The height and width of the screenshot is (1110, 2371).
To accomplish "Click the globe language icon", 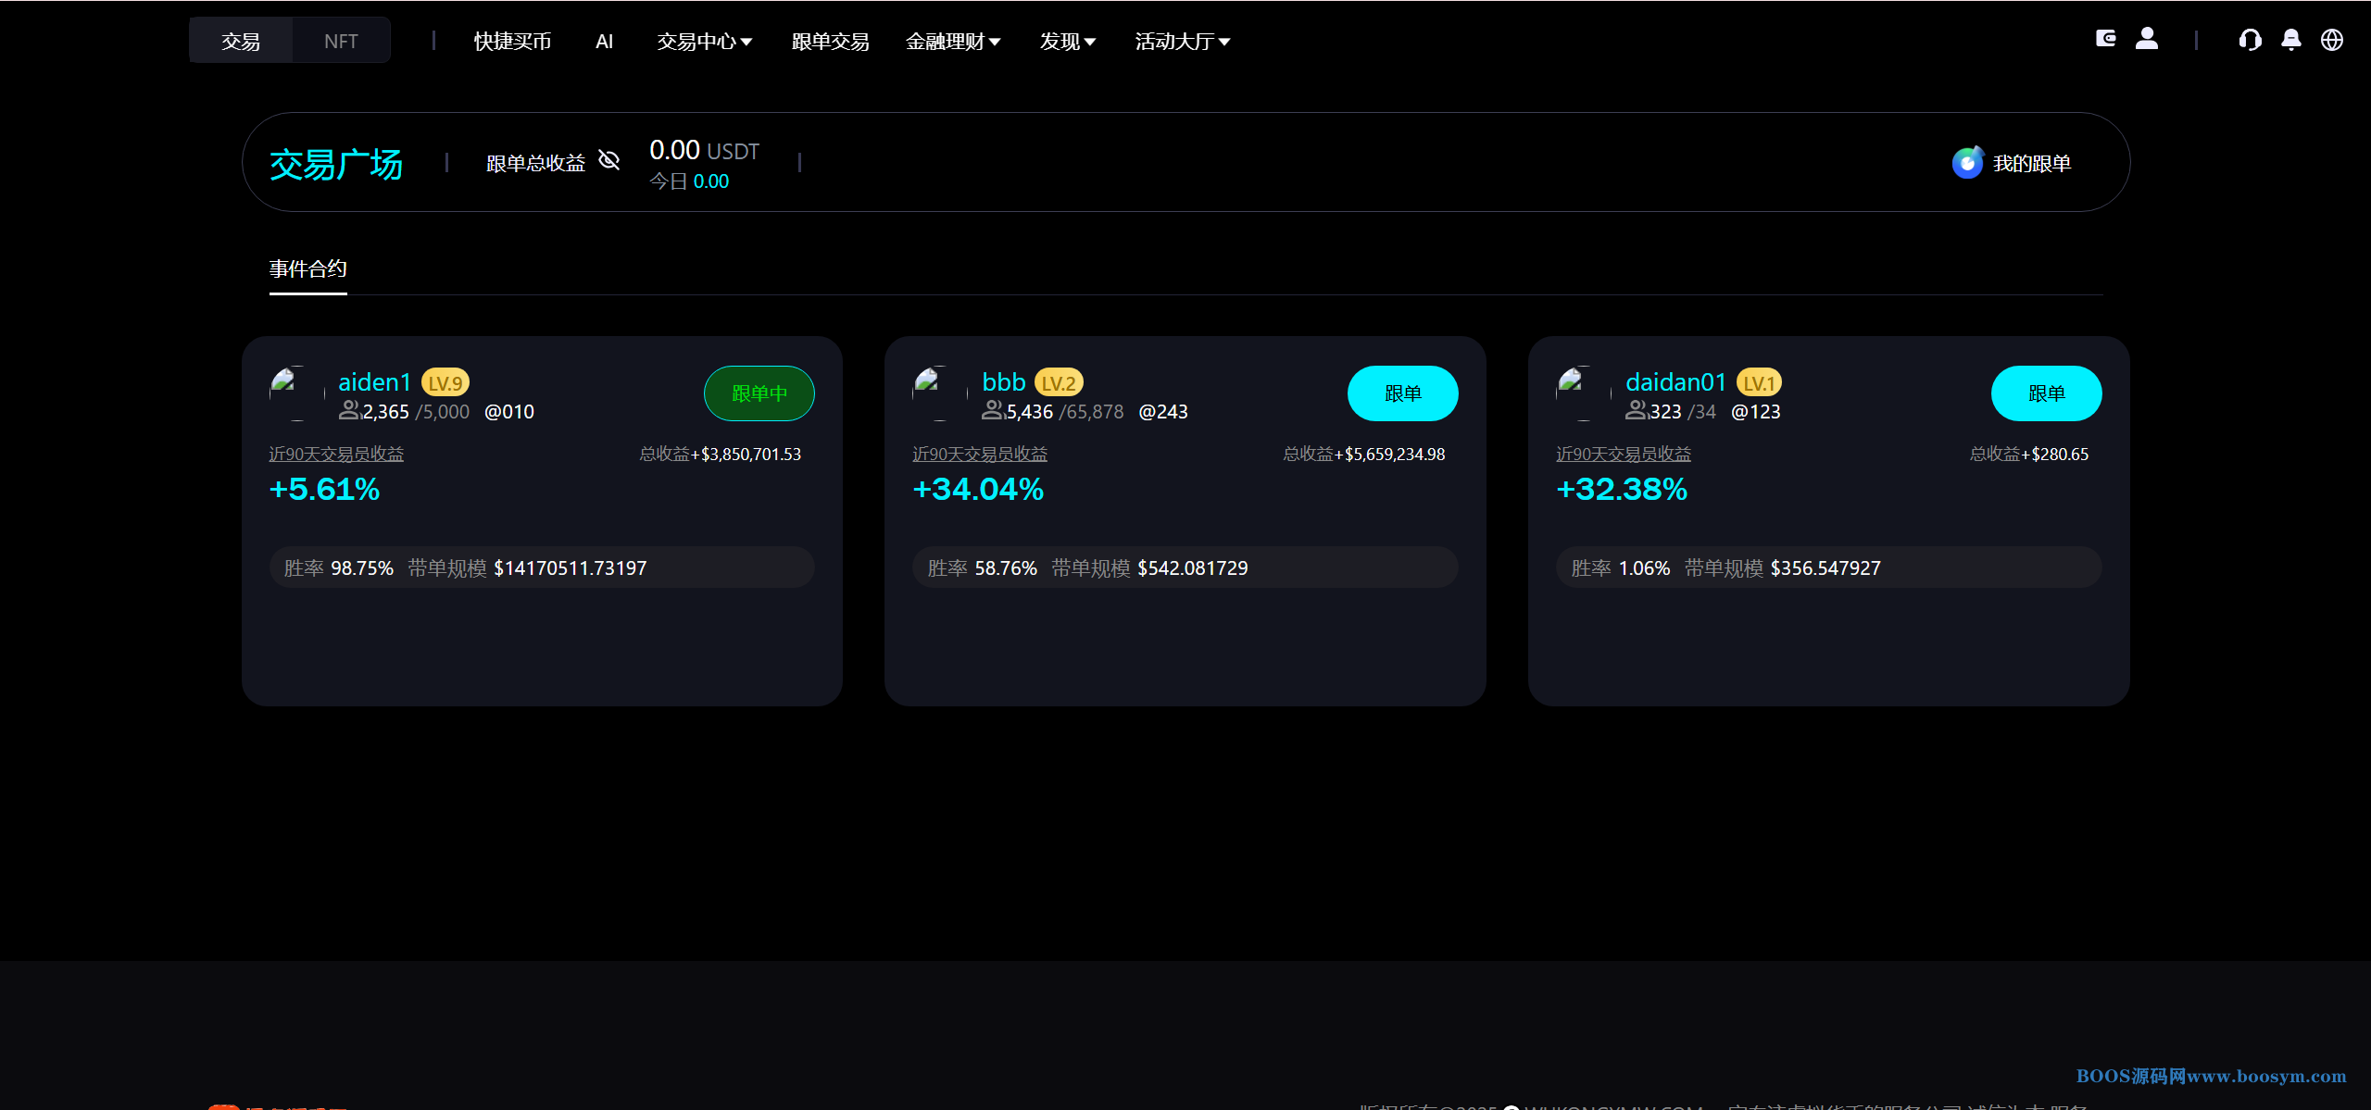I will 2332,40.
